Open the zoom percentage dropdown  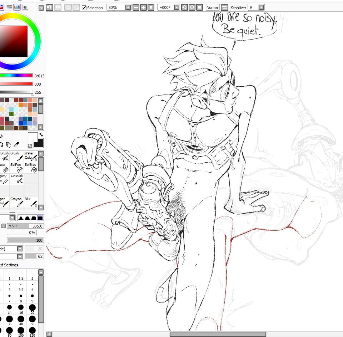[128, 7]
